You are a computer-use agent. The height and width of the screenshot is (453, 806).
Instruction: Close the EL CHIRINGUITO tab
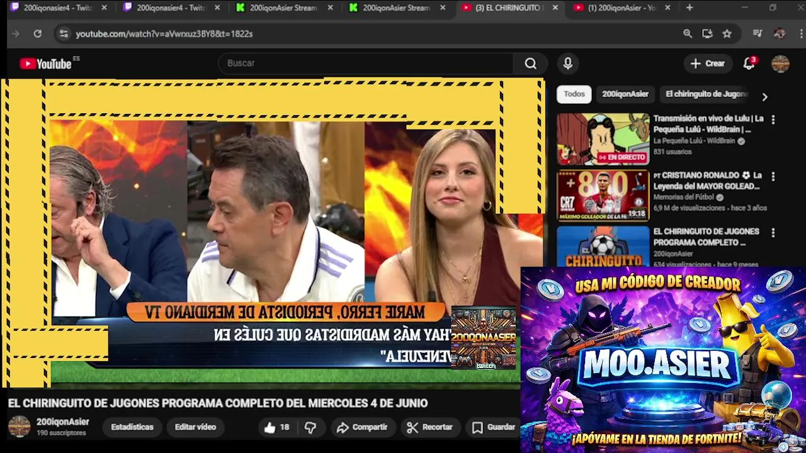(x=555, y=8)
